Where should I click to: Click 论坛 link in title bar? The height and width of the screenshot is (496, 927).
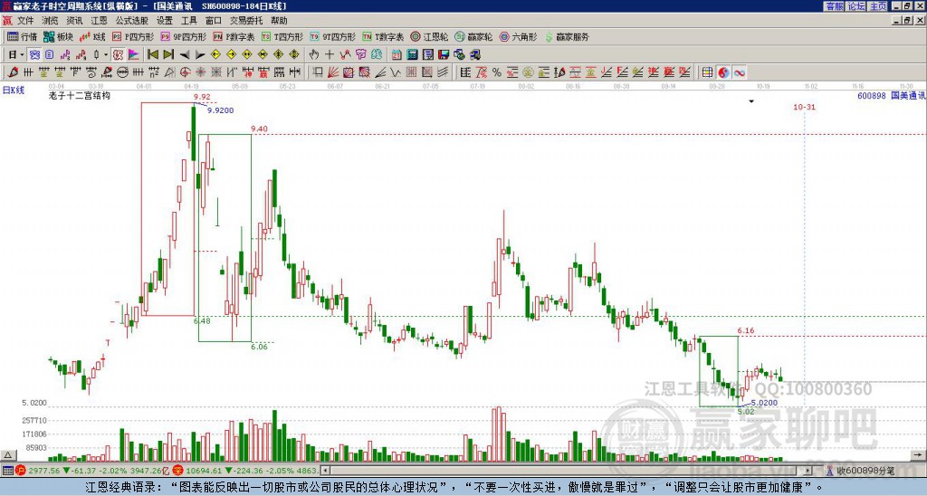point(855,6)
